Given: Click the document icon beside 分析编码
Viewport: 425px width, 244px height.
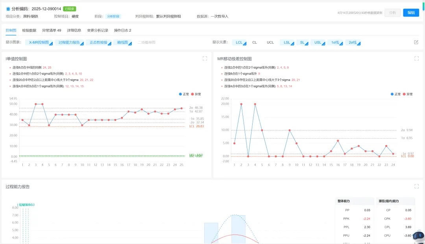Looking at the screenshot, I should 8,8.
